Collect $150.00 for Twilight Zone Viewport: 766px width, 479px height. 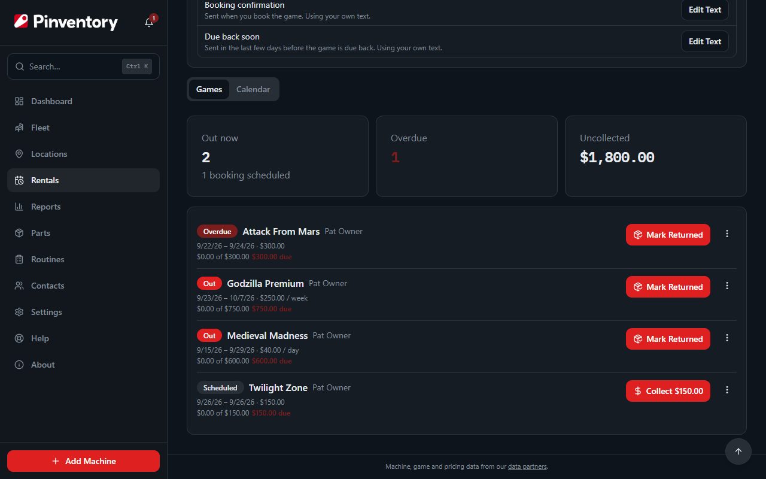click(668, 391)
